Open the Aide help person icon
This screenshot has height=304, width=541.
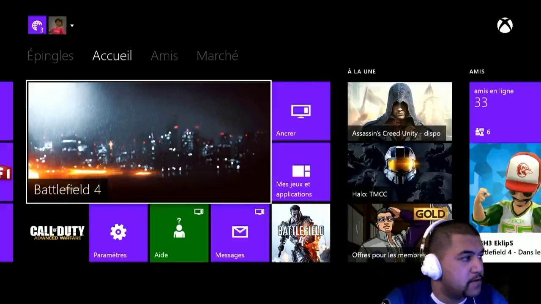(x=179, y=228)
